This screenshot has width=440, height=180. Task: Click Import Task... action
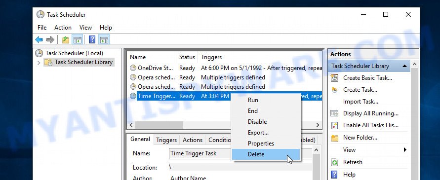point(360,102)
